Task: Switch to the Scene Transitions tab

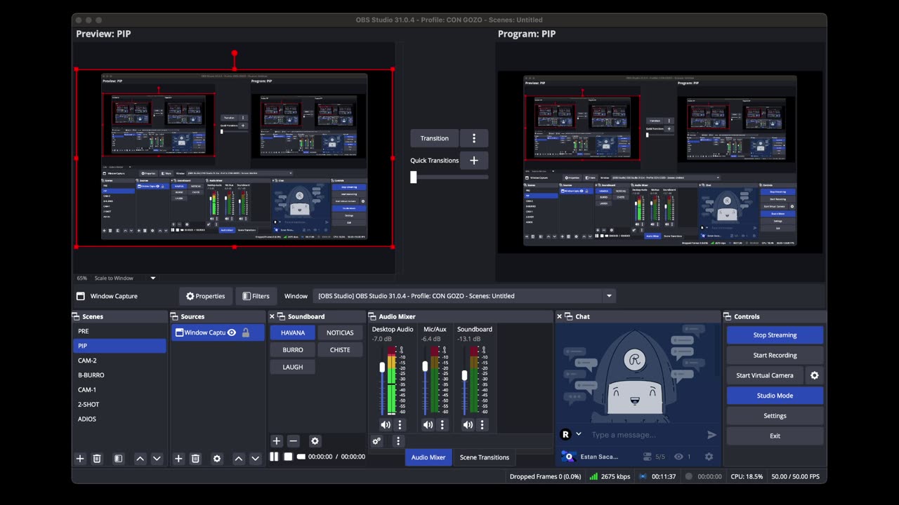Action: pyautogui.click(x=485, y=457)
